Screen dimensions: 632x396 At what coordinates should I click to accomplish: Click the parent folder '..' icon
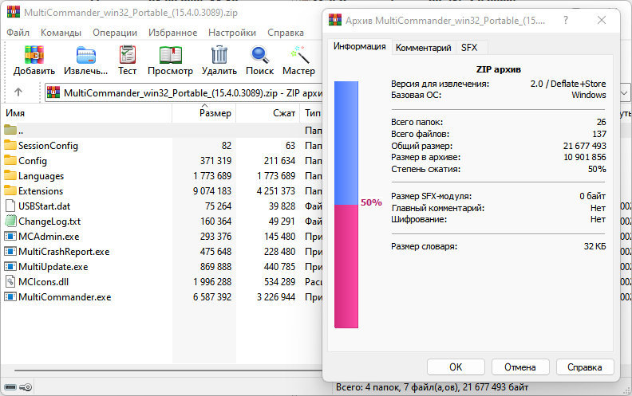[10, 130]
